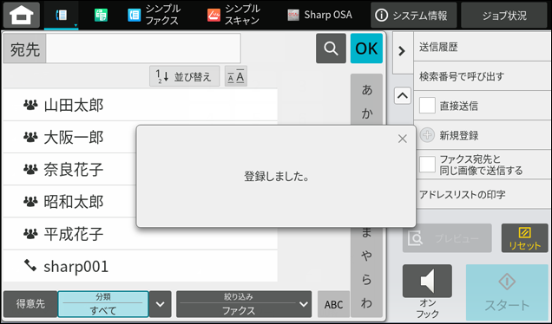Switch to シンプルファクス mode
This screenshot has width=552, height=324.
point(154,15)
